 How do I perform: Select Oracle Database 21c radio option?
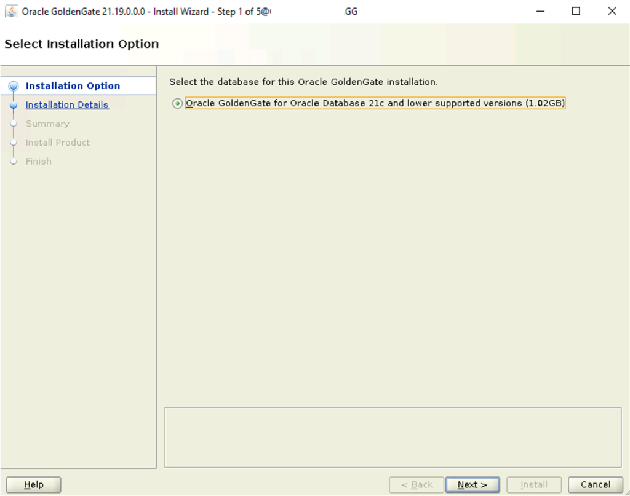[177, 103]
